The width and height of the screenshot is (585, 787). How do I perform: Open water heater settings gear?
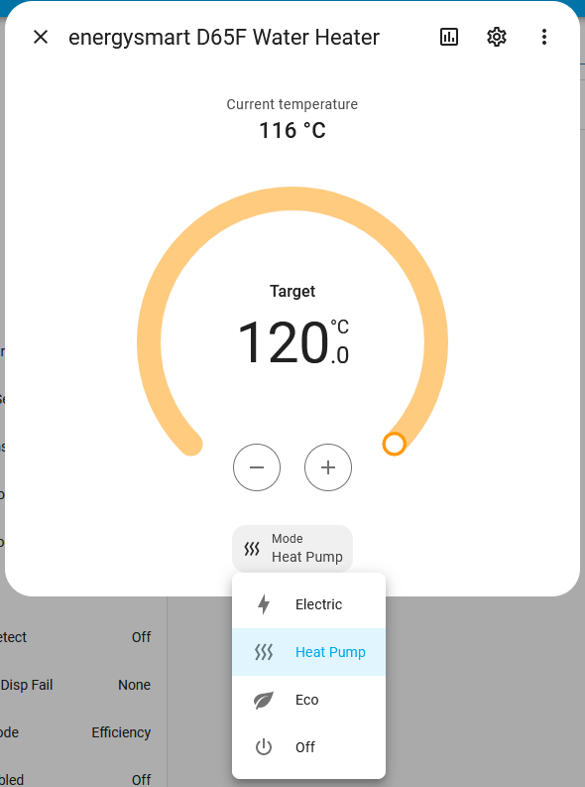click(497, 37)
